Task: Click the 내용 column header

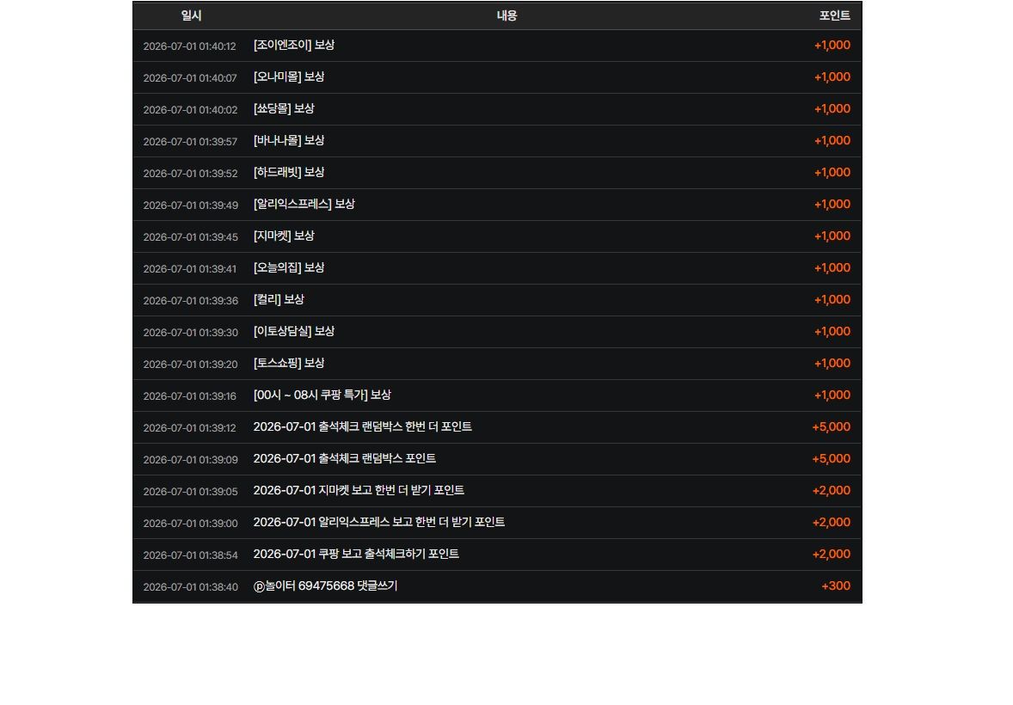Action: click(x=507, y=15)
